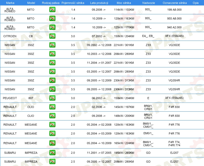Screen dimensions: 204x166
Task: Click the petrol icon in the Clio 148kW row
Action: pyautogui.click(x=52, y=116)
